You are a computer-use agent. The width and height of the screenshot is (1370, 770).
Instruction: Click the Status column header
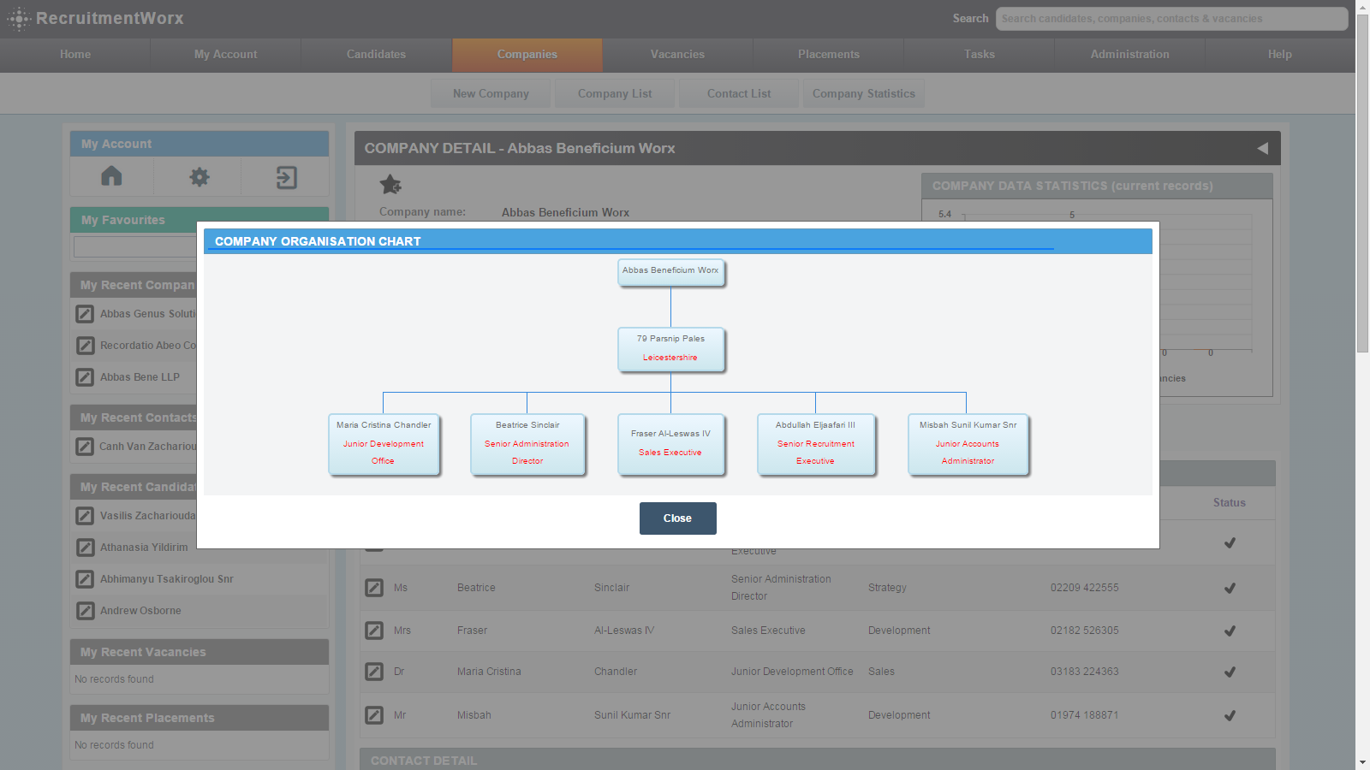click(1230, 503)
